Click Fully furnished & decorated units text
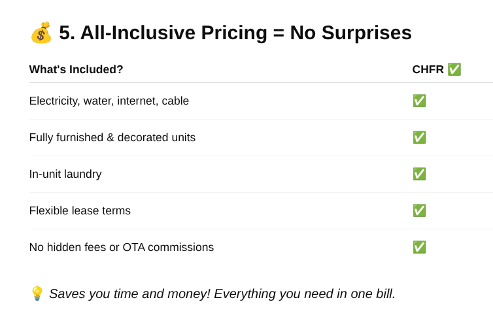The width and height of the screenshot is (493, 334). click(112, 138)
